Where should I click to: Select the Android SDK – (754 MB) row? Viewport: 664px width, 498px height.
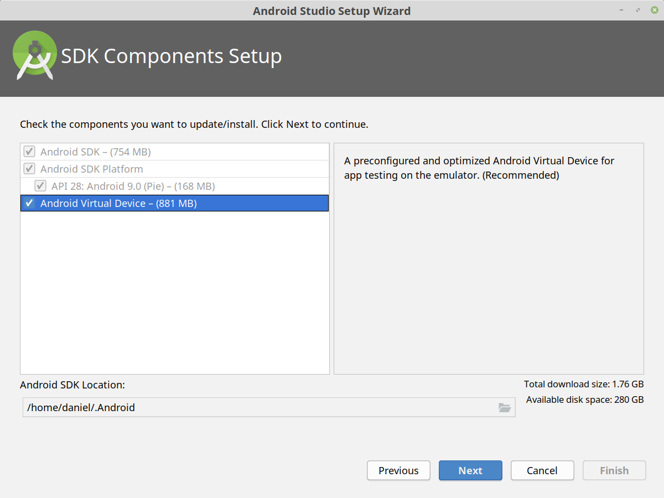[x=175, y=152]
